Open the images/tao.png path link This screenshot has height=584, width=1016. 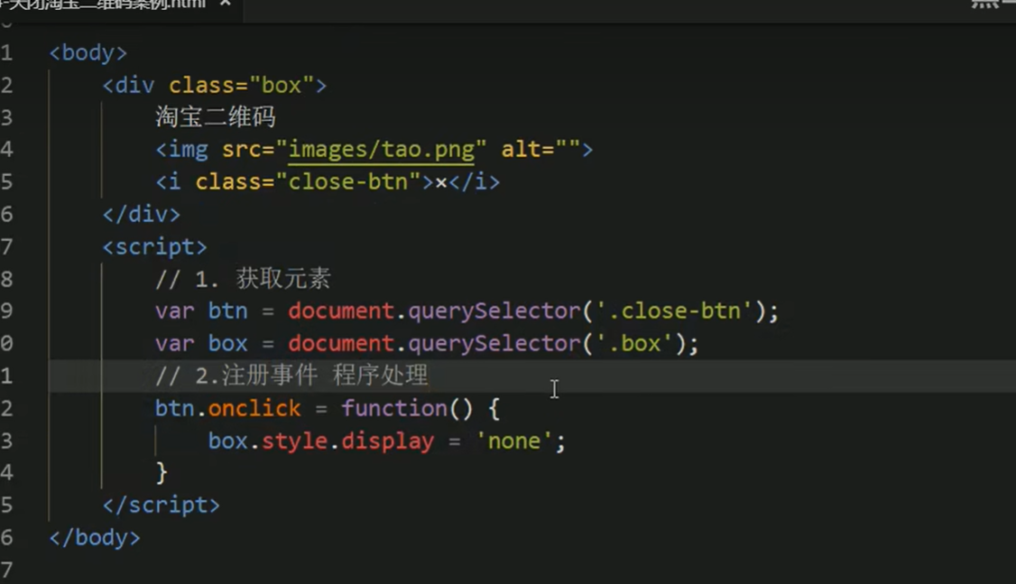point(381,149)
